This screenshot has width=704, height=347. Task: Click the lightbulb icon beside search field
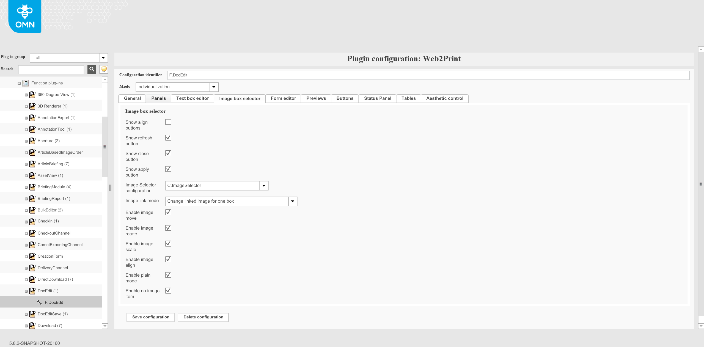103,69
